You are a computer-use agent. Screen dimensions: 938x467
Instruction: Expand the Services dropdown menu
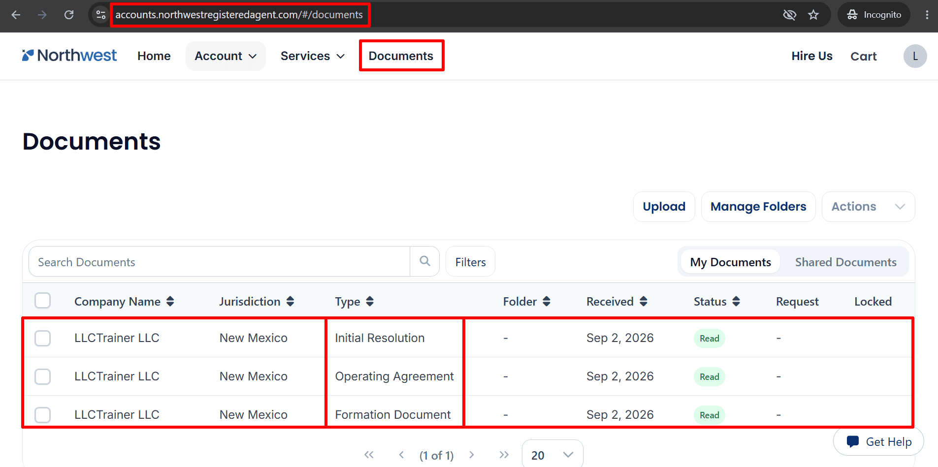coord(312,56)
